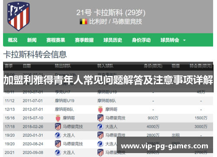217x157 pixels.
Task: Open the 身价浮动 tab
Action: (x=141, y=40)
